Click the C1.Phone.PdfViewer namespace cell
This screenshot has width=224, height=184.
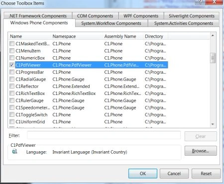(72, 65)
